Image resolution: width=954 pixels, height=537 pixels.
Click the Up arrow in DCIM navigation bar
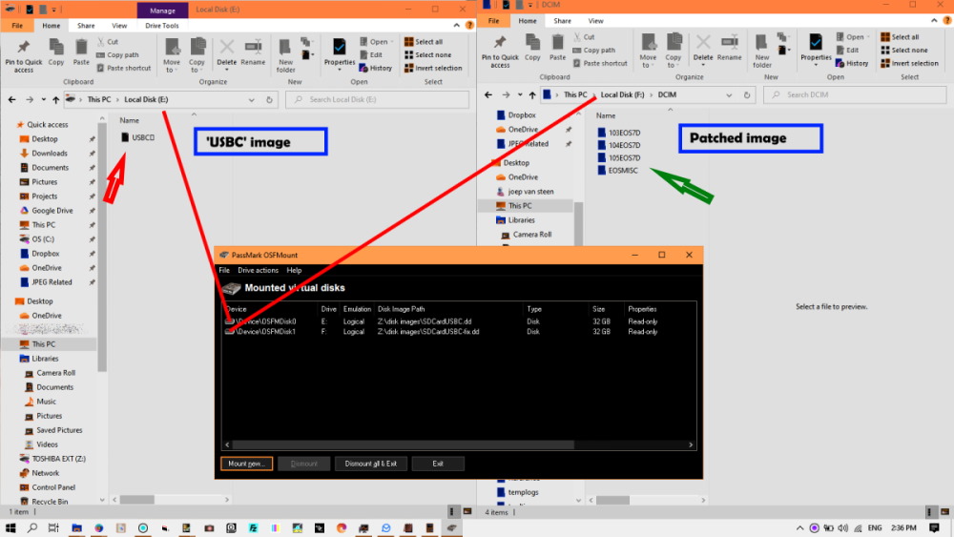[x=532, y=94]
